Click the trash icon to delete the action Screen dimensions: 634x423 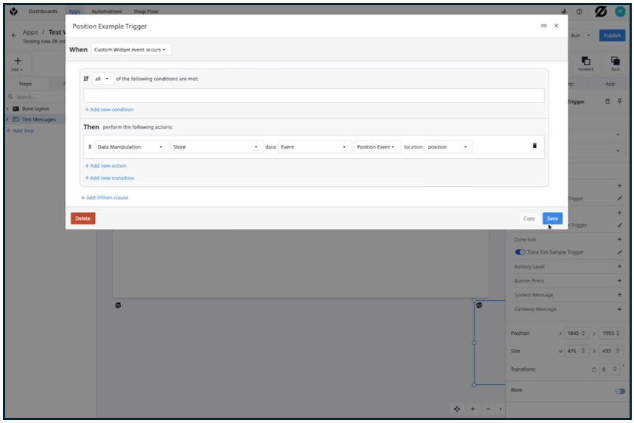(x=535, y=146)
